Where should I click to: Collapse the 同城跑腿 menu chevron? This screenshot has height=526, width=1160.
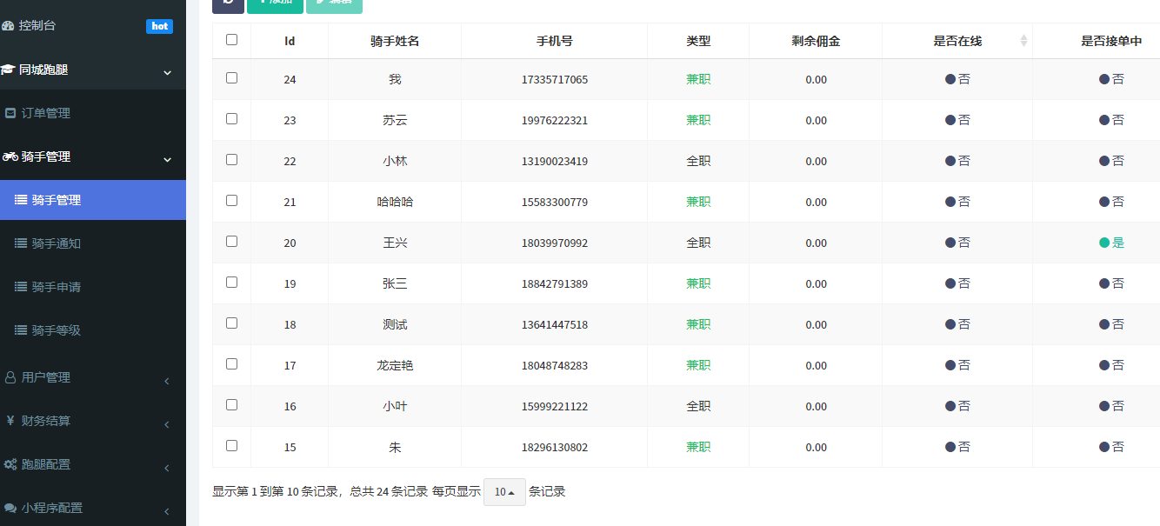pos(168,72)
